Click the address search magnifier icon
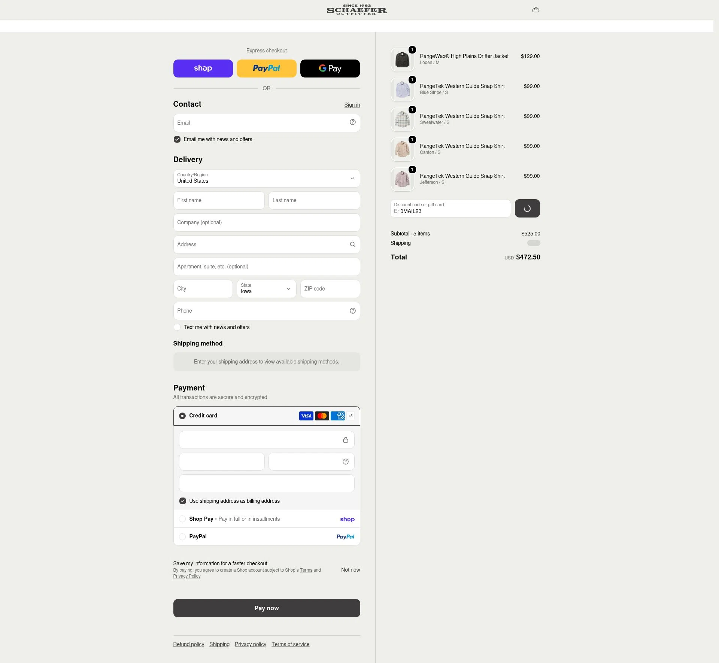 point(352,244)
